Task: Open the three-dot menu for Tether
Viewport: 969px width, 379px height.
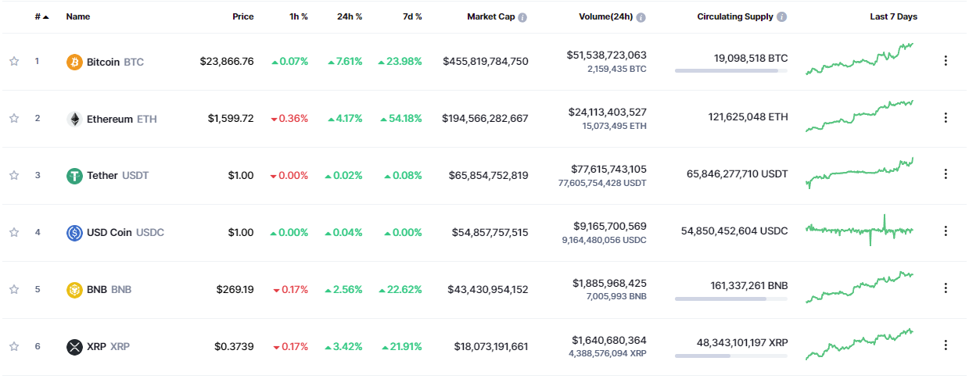Action: 946,174
